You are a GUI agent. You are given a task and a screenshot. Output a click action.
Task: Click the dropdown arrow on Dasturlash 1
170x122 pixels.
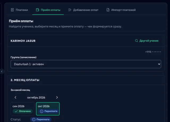[159, 64]
